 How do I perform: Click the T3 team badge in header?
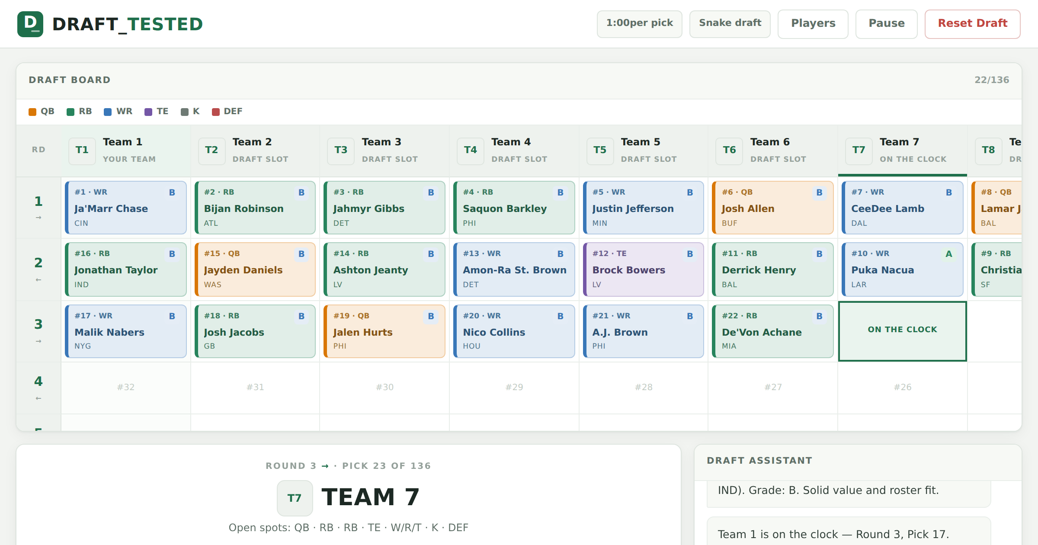[341, 151]
